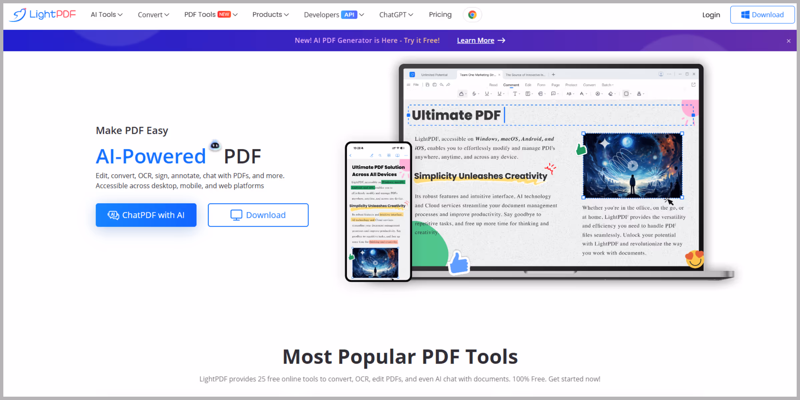Screen dimensions: 800x400
Task: Click the Chrome extension icon
Action: coord(472,15)
